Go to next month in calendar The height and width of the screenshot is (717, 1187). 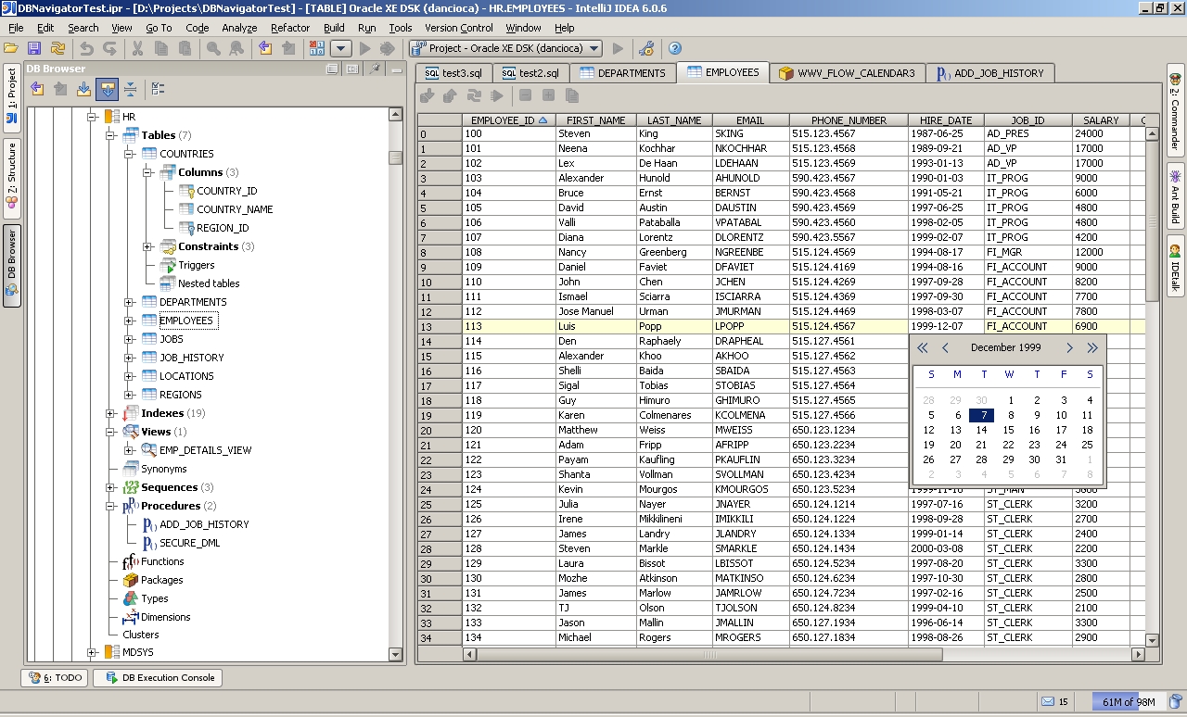pos(1069,348)
